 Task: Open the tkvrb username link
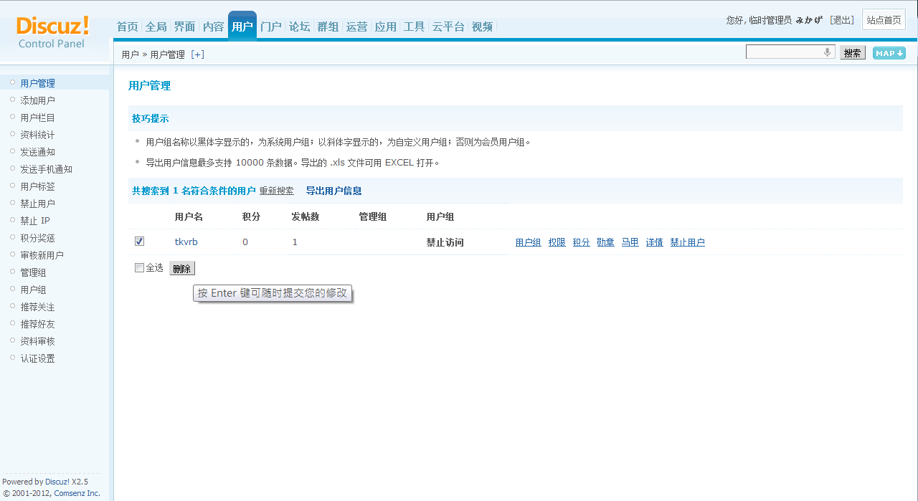tap(186, 242)
